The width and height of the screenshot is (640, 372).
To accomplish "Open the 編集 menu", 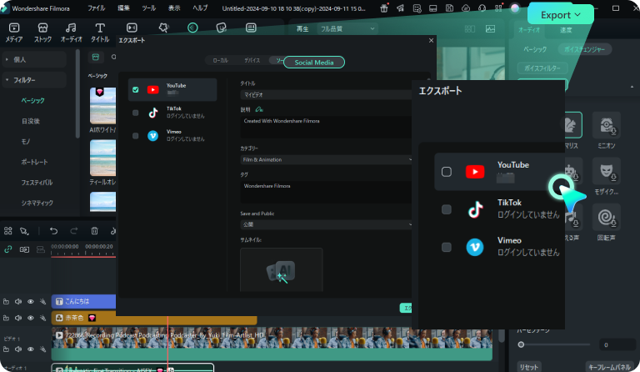I will [x=123, y=8].
